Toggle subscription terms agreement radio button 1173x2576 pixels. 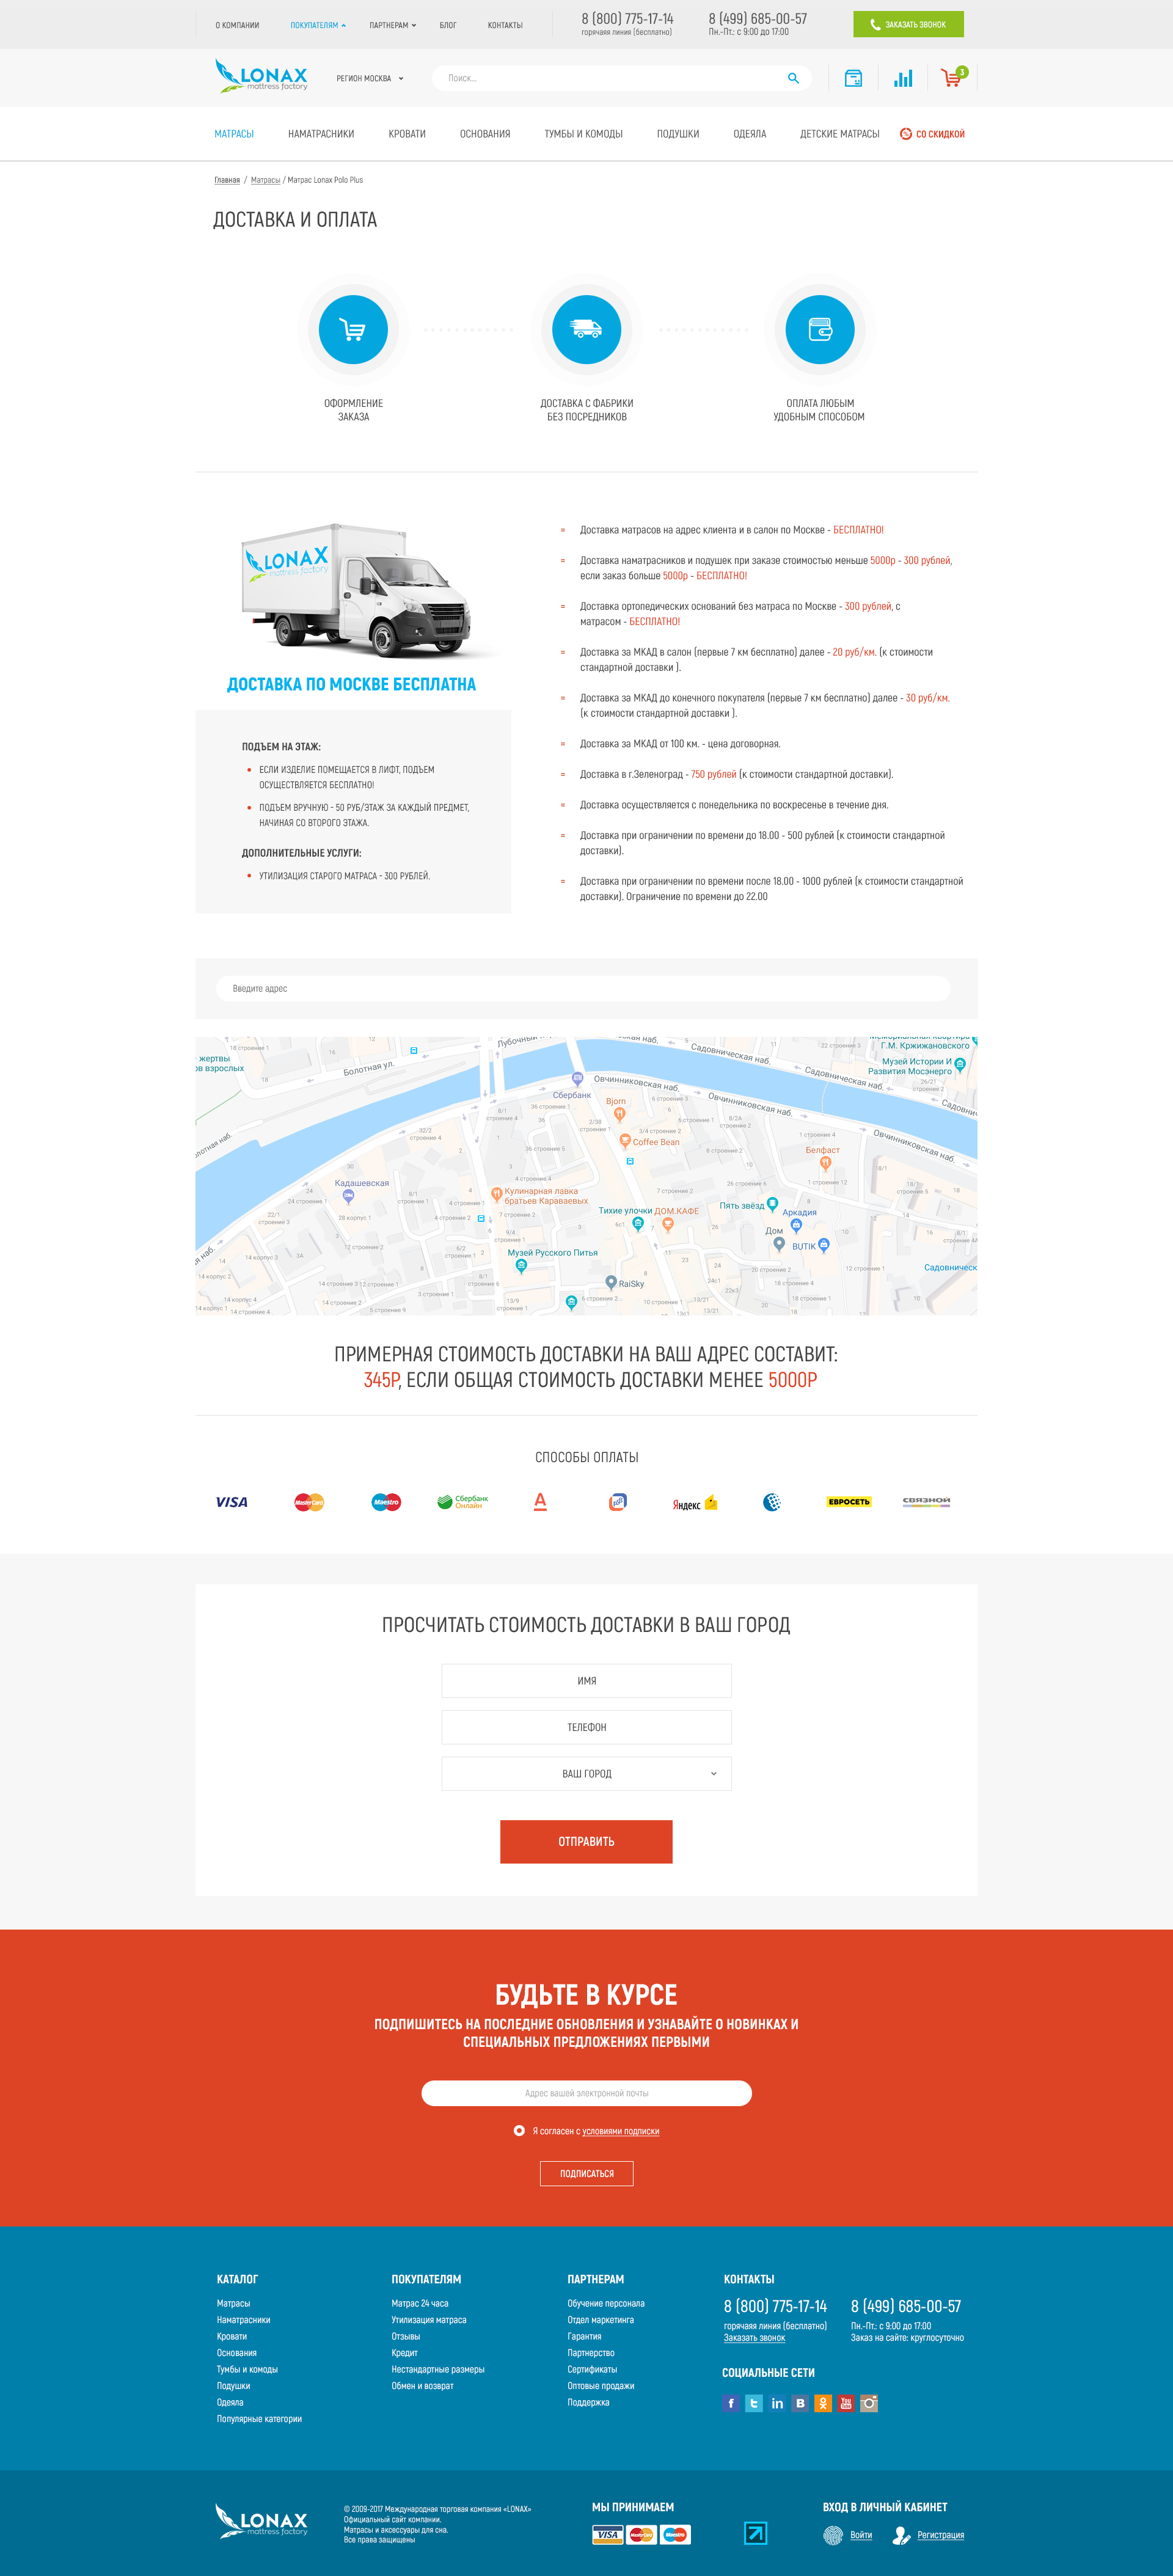tap(519, 2131)
